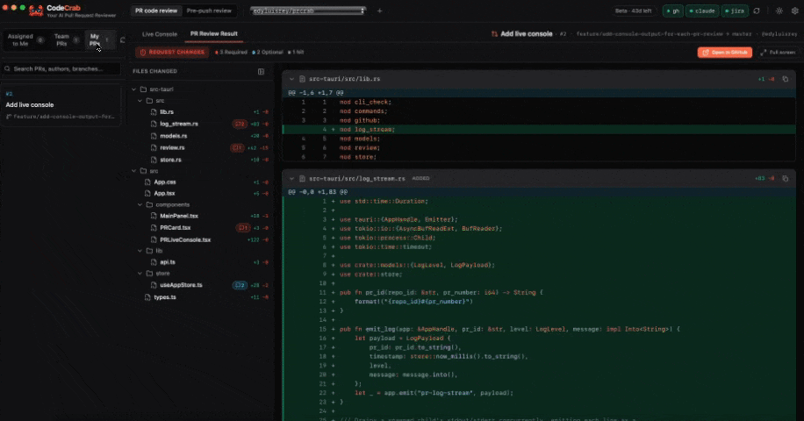Collapse the lib folder

tap(140, 251)
